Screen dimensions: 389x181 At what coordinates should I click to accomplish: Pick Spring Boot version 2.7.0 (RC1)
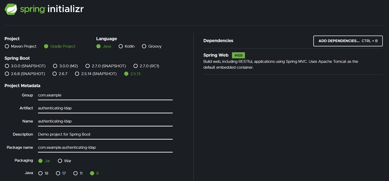tap(136, 66)
